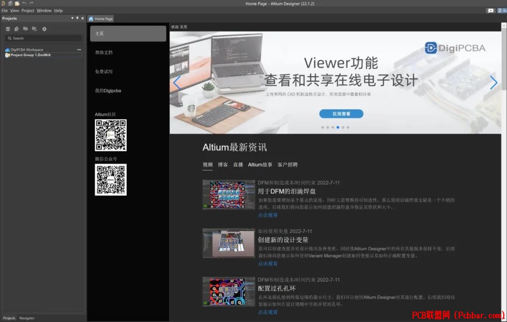Click the vertical scrollbar thumb on the home page
507x322 pixels.
pos(504,59)
